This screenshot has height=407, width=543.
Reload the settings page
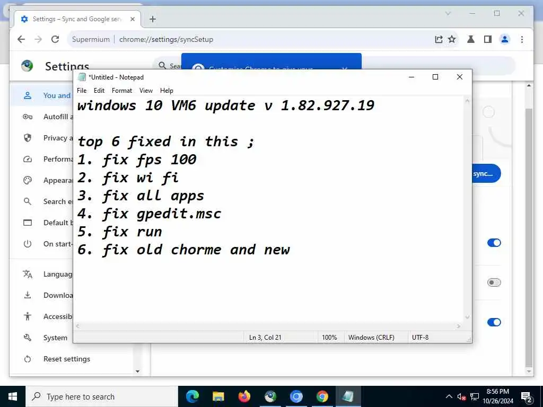[55, 39]
